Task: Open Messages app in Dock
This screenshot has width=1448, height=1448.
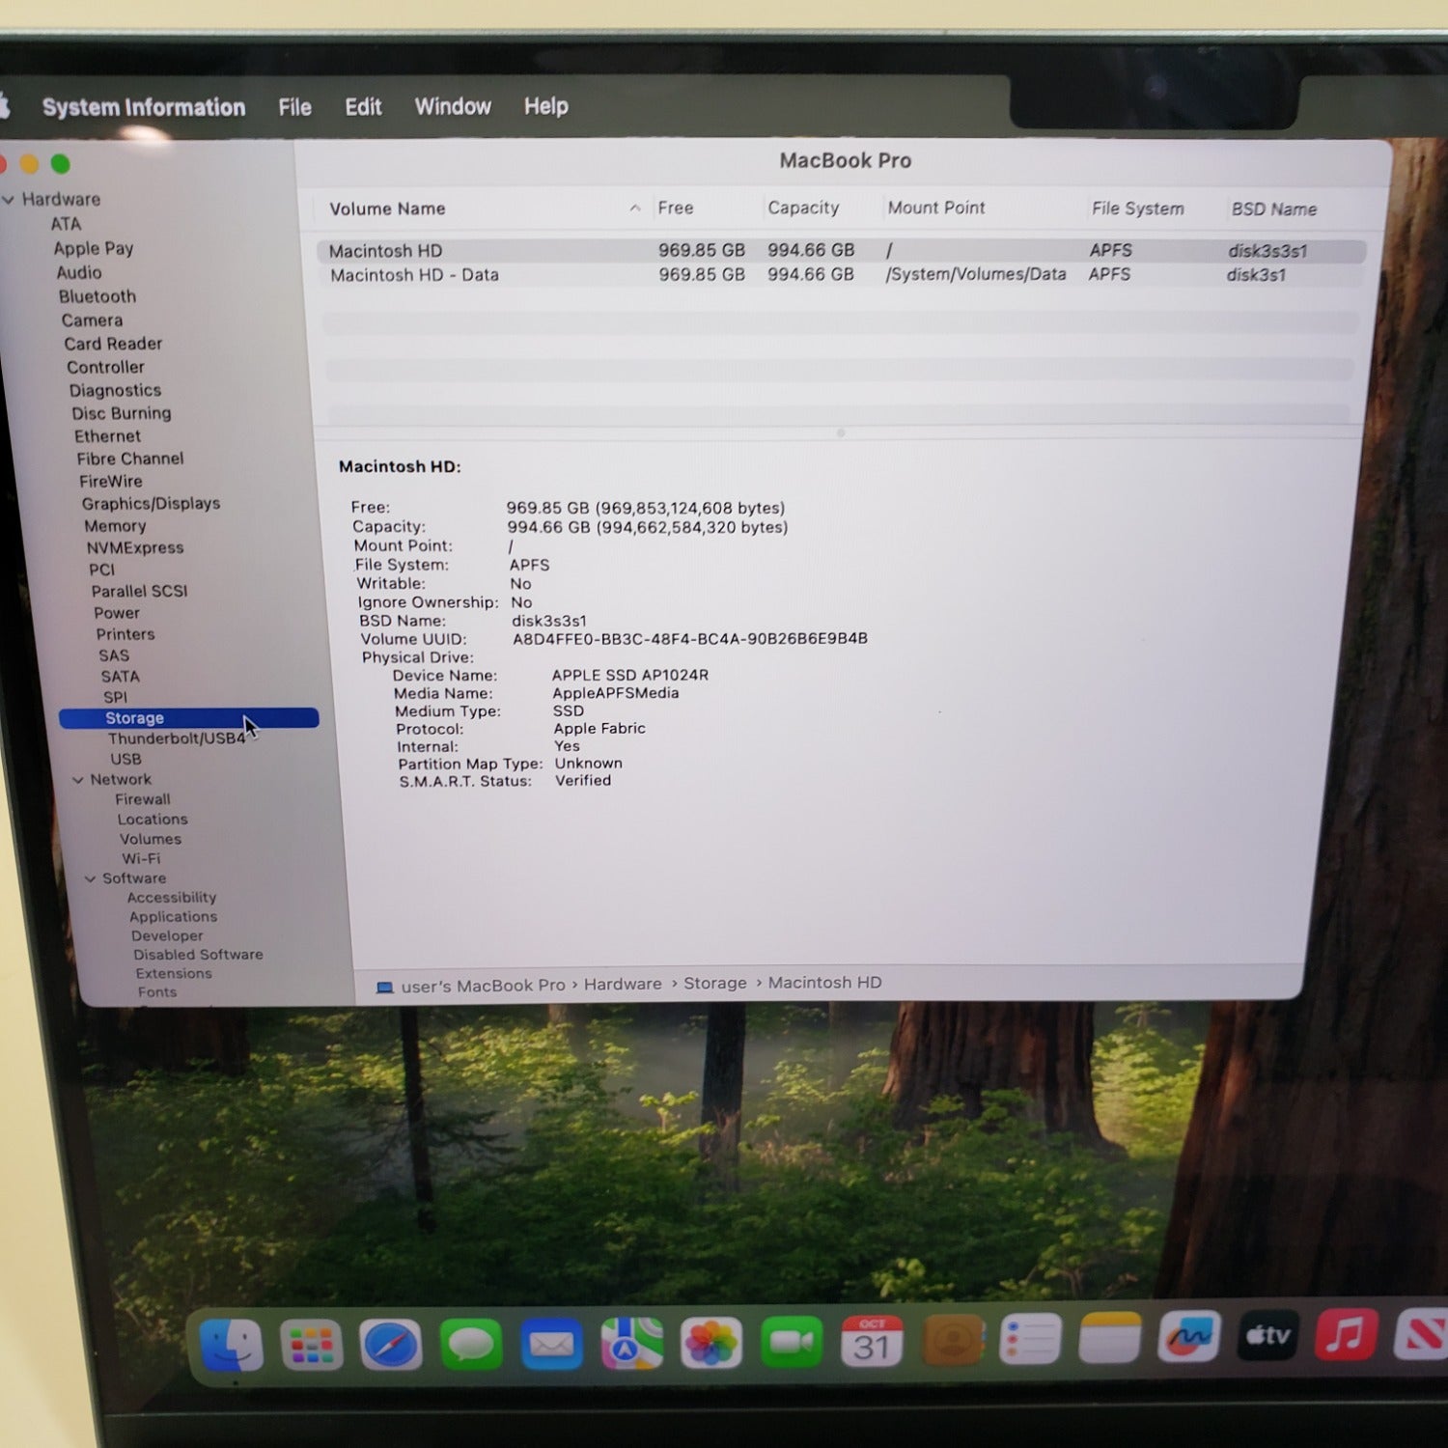Action: [471, 1345]
